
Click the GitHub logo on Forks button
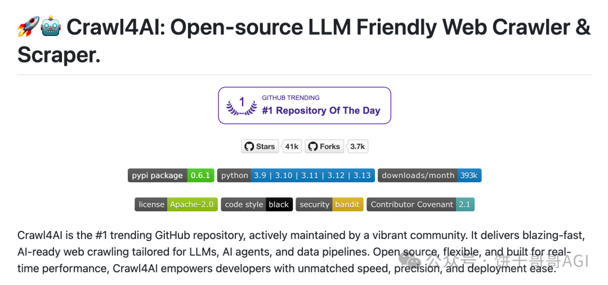313,146
